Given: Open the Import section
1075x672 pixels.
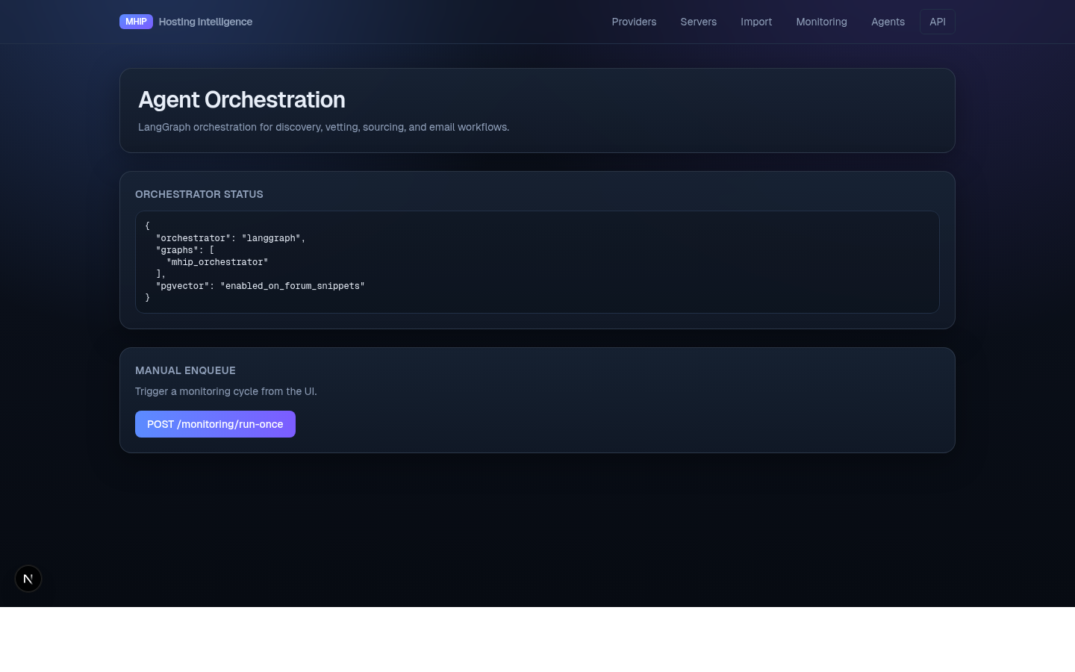Looking at the screenshot, I should [x=756, y=22].
